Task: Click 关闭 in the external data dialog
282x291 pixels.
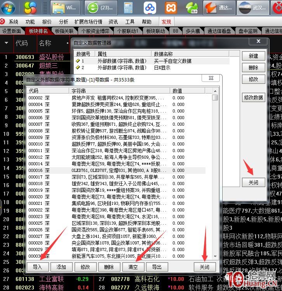Action: (205, 267)
